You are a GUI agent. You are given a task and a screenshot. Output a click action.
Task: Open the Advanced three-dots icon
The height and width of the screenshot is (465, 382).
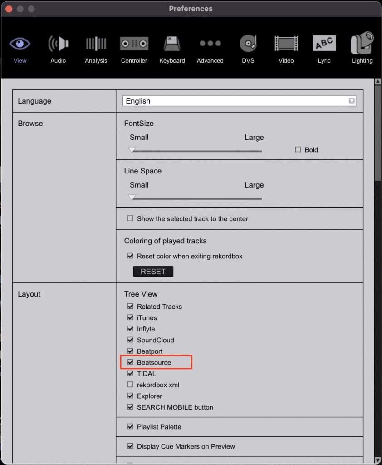(x=210, y=44)
